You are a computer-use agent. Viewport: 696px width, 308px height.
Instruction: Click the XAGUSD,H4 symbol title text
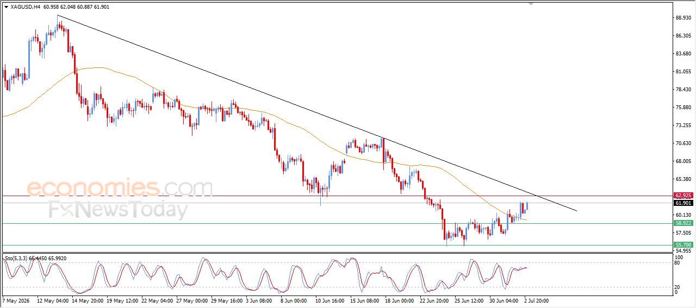pos(25,8)
